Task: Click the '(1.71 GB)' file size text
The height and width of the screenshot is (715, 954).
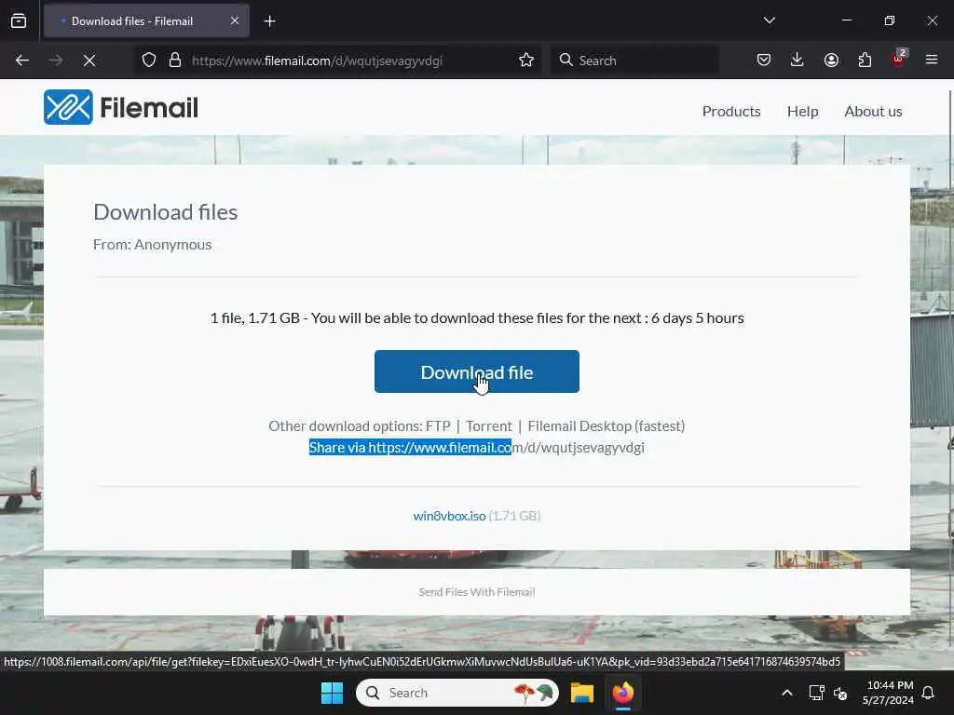Action: pos(514,516)
